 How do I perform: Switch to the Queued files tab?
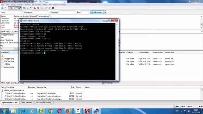point(10,102)
